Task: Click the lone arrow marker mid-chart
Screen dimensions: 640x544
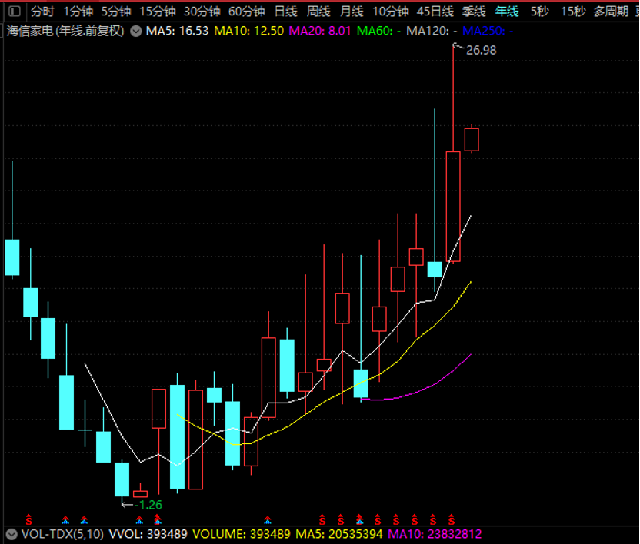Action: pos(268,520)
